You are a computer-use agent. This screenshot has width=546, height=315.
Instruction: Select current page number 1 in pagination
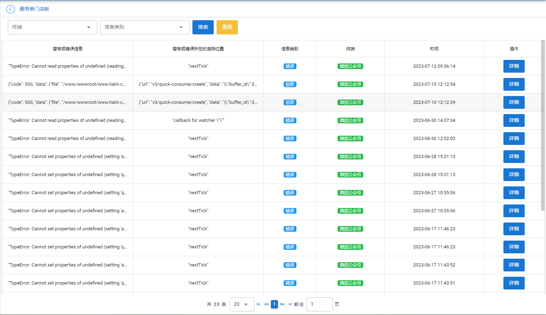click(x=274, y=304)
